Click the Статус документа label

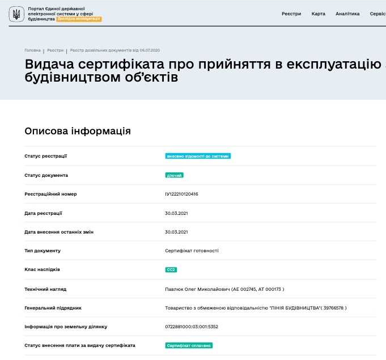pyautogui.click(x=46, y=175)
